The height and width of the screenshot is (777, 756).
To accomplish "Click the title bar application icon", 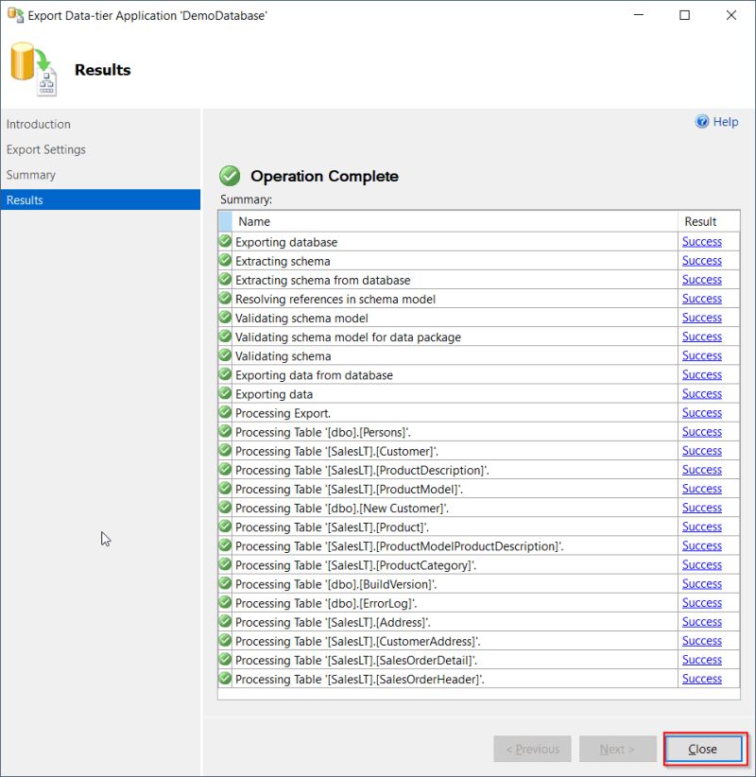I will [13, 15].
